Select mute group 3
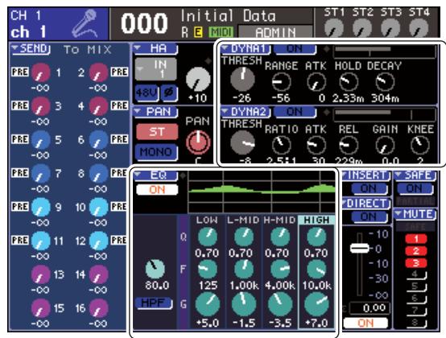Screen dimensions: 446x338 tap(416, 263)
